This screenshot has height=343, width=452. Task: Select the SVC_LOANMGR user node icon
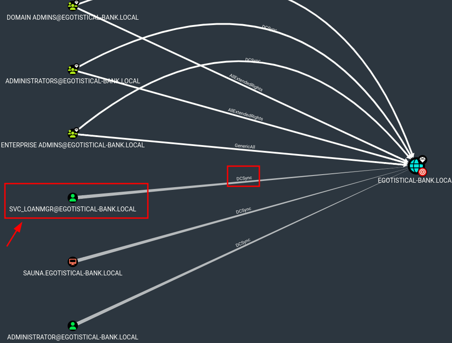[x=73, y=197]
